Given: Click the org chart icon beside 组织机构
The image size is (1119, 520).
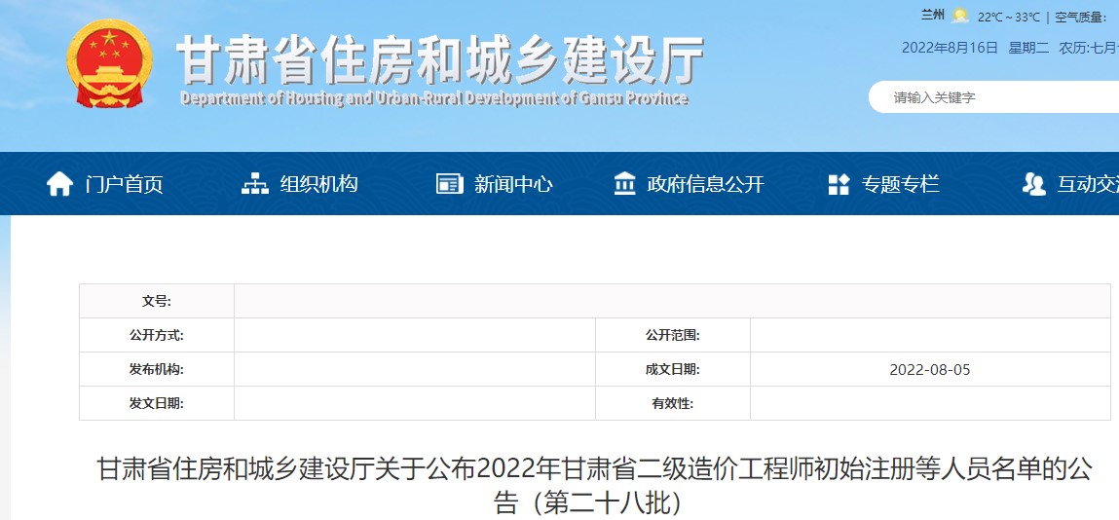Looking at the screenshot, I should click(x=255, y=184).
